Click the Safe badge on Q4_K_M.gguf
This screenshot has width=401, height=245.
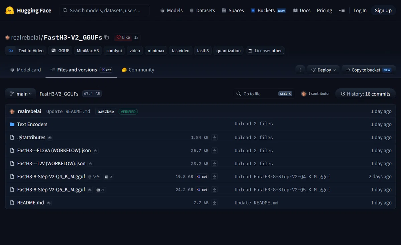coord(94,177)
